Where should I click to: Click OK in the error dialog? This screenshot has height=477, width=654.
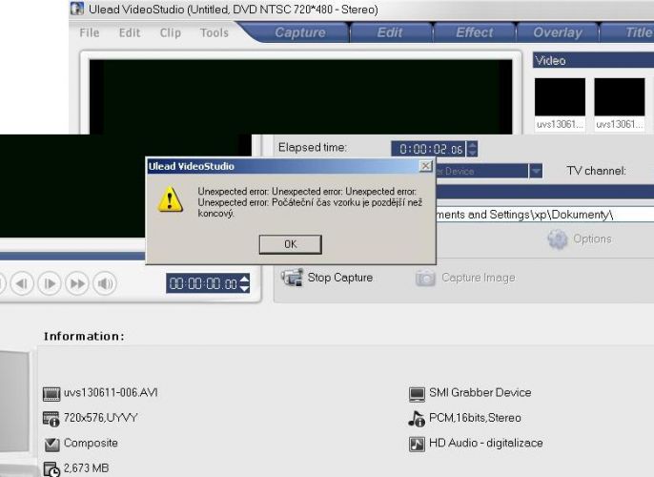[290, 244]
